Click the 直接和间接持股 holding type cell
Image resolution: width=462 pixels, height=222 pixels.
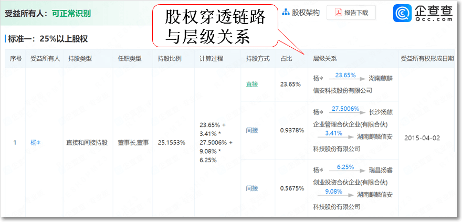(x=87, y=143)
